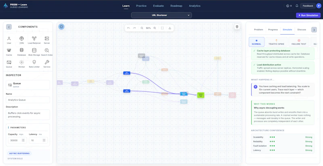323x166 pixels.
Task: Select the Worker component icon
Action: pos(22,64)
